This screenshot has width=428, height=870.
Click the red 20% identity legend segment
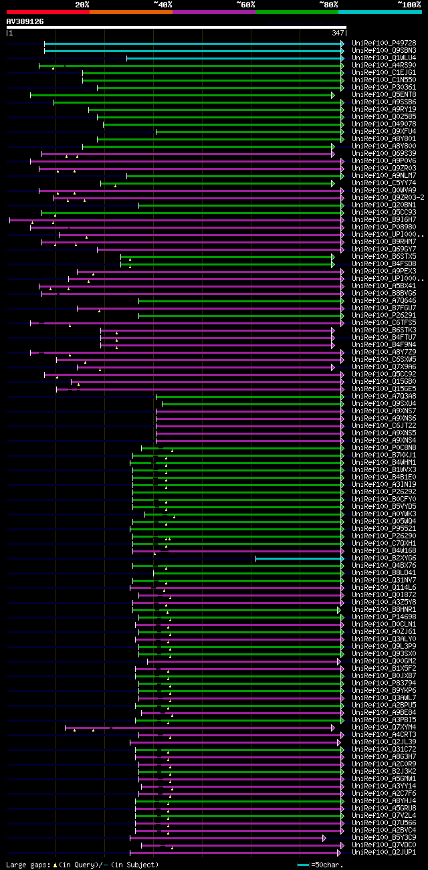(x=48, y=12)
